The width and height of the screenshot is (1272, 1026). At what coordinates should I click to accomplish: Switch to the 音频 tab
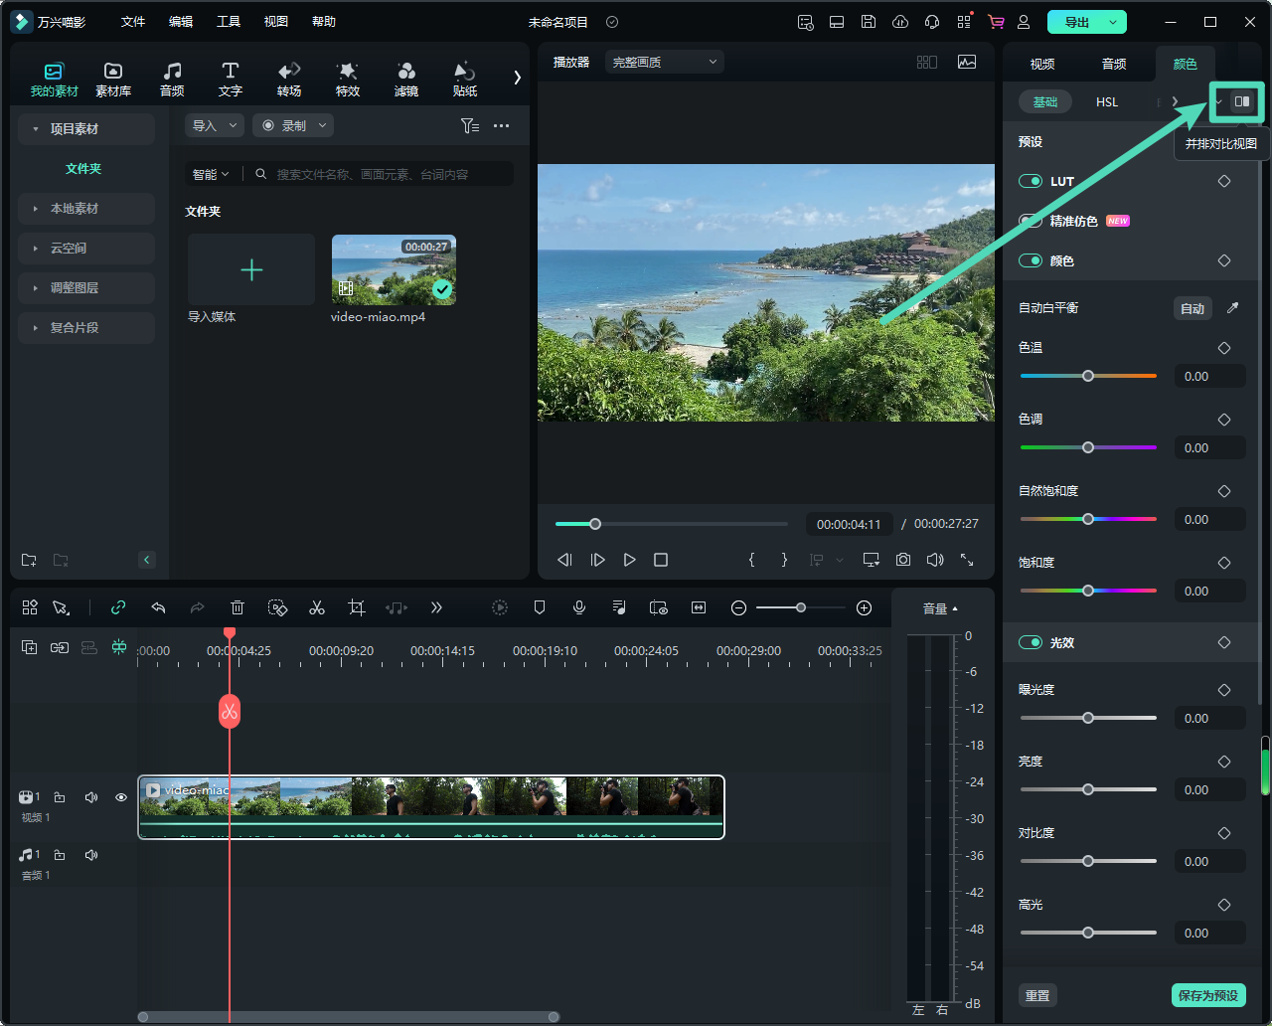click(x=1114, y=64)
